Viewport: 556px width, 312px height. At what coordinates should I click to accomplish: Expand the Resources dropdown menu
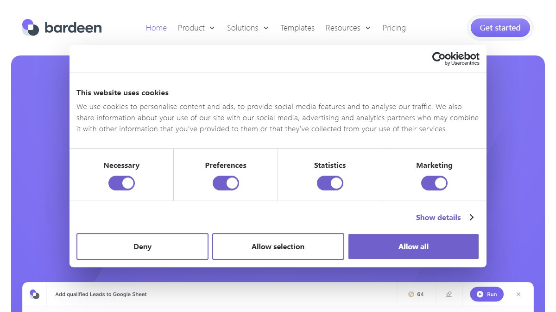coord(348,28)
